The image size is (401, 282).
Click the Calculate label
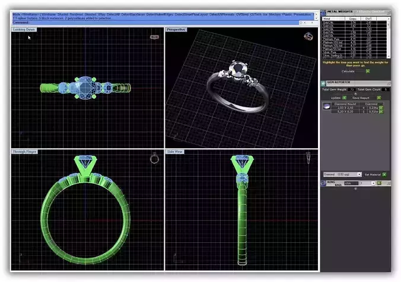coord(348,71)
